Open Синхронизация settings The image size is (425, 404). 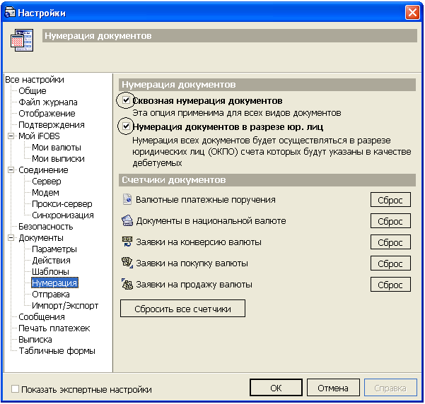point(63,215)
